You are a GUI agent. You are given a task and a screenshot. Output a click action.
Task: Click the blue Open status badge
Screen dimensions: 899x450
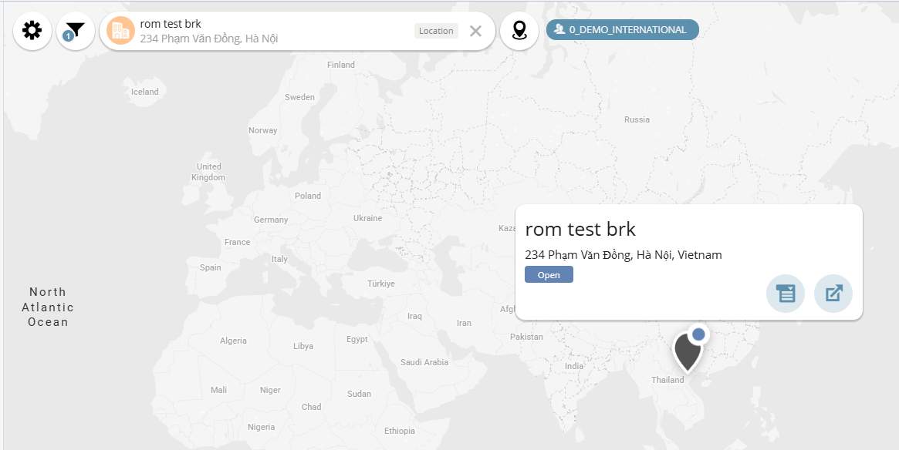(x=549, y=275)
